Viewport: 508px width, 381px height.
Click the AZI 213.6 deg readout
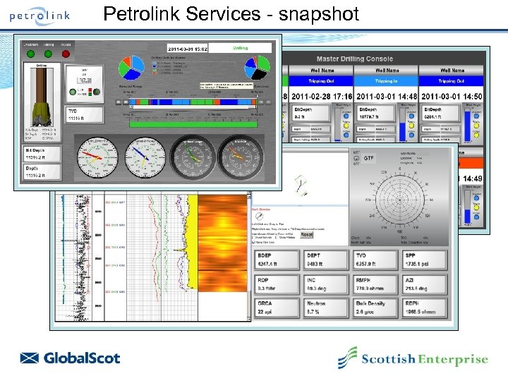[424, 284]
